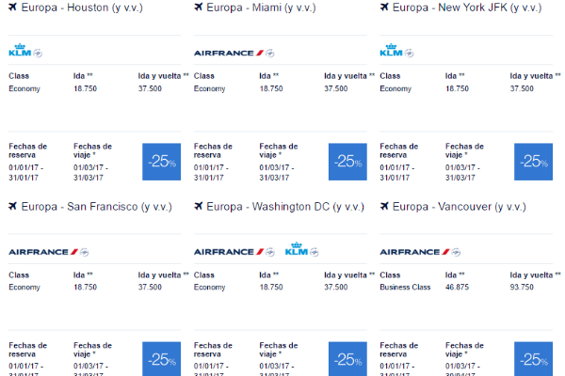This screenshot has width=565, height=376.
Task: Click the airplane icon beside Europa - San Francisco
Action: tap(13, 206)
